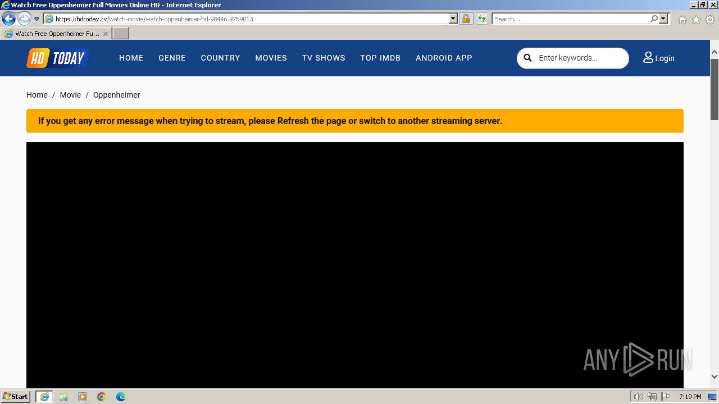Click the browser Forward arrow button
The width and height of the screenshot is (719, 404).
coord(24,19)
